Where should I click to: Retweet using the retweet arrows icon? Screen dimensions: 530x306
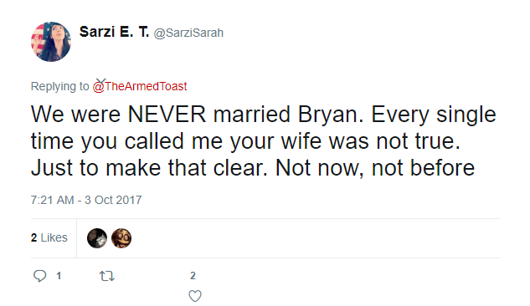pyautogui.click(x=107, y=277)
